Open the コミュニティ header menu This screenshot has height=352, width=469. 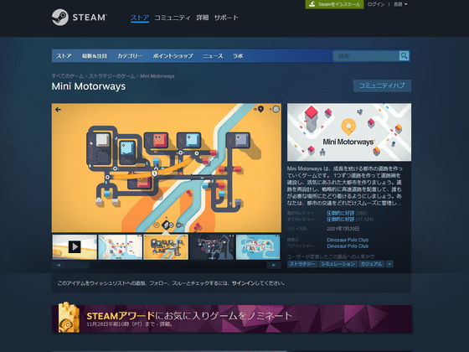pos(173,18)
